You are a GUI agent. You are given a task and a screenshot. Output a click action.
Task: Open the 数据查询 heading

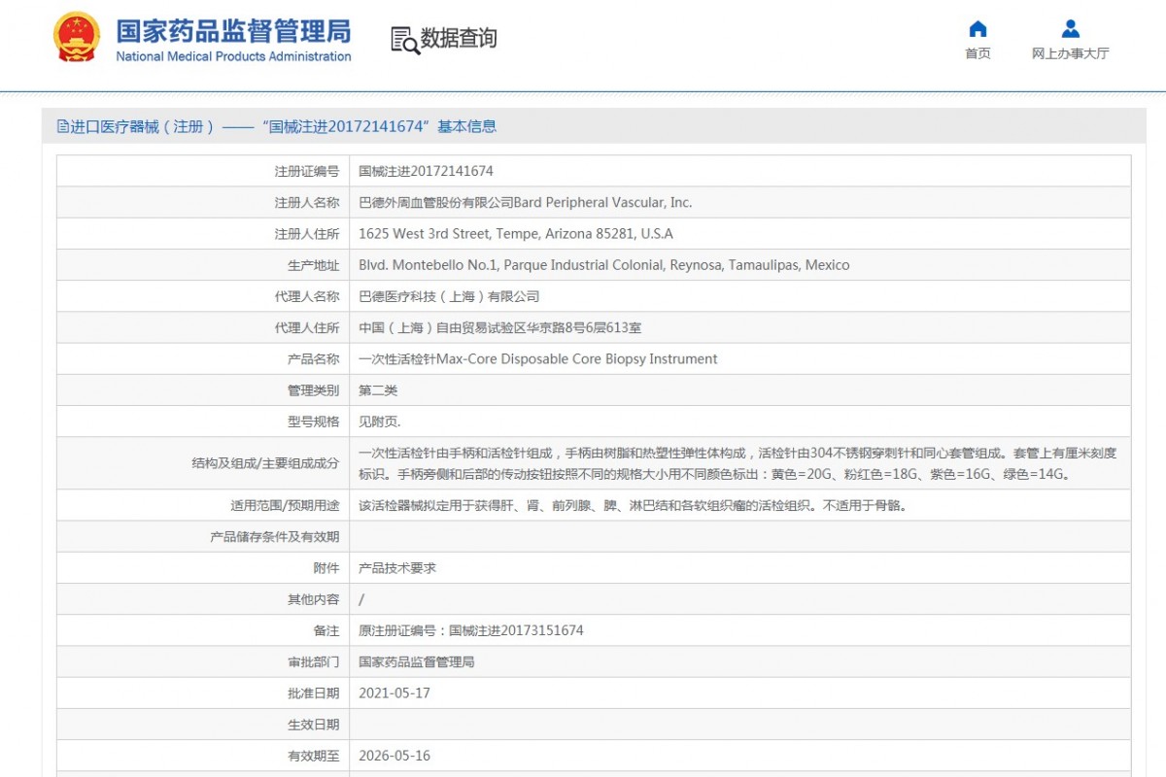coord(459,39)
